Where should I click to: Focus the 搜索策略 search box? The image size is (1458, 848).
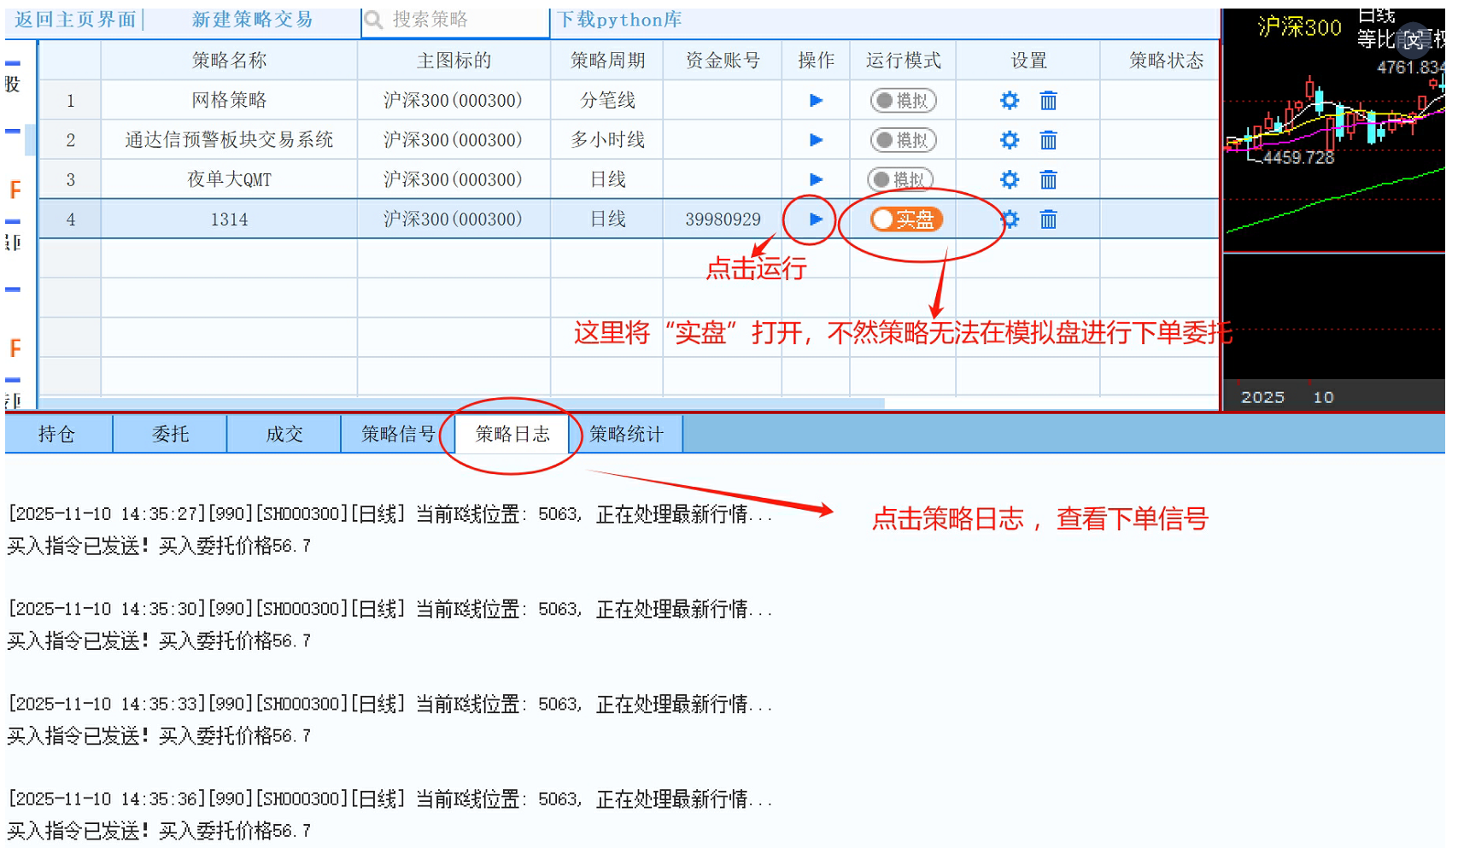click(461, 20)
